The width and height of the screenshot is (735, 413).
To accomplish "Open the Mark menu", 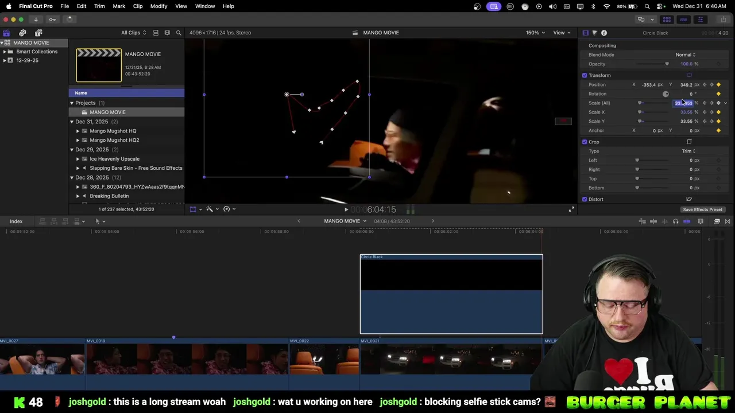I will pos(119,6).
